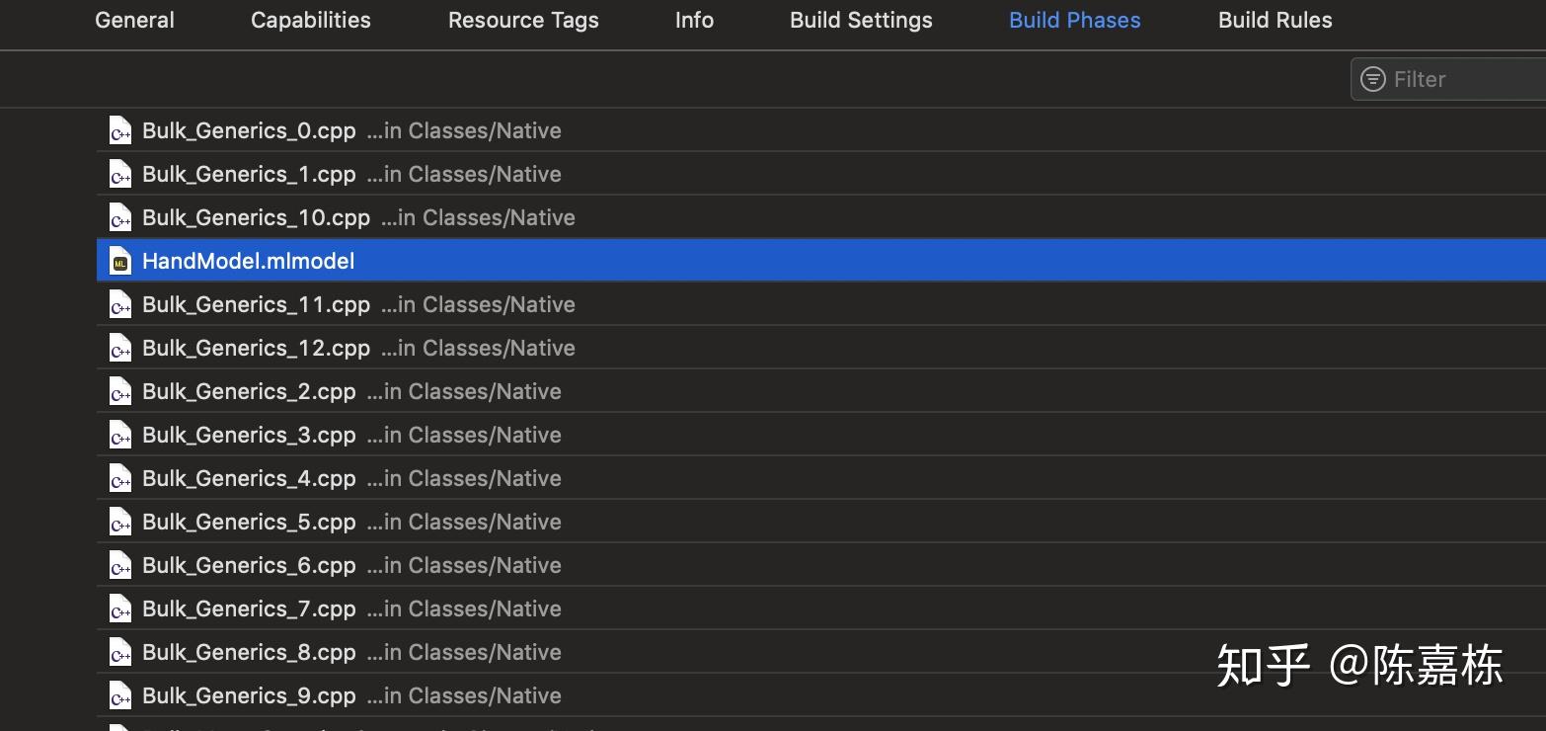Screen dimensions: 1546x731
Task: Go to the Build Rules tab
Action: 1275,21
